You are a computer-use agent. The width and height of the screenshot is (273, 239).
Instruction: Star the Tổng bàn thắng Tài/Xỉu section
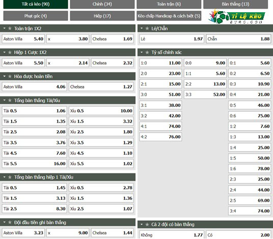[x=10, y=100]
